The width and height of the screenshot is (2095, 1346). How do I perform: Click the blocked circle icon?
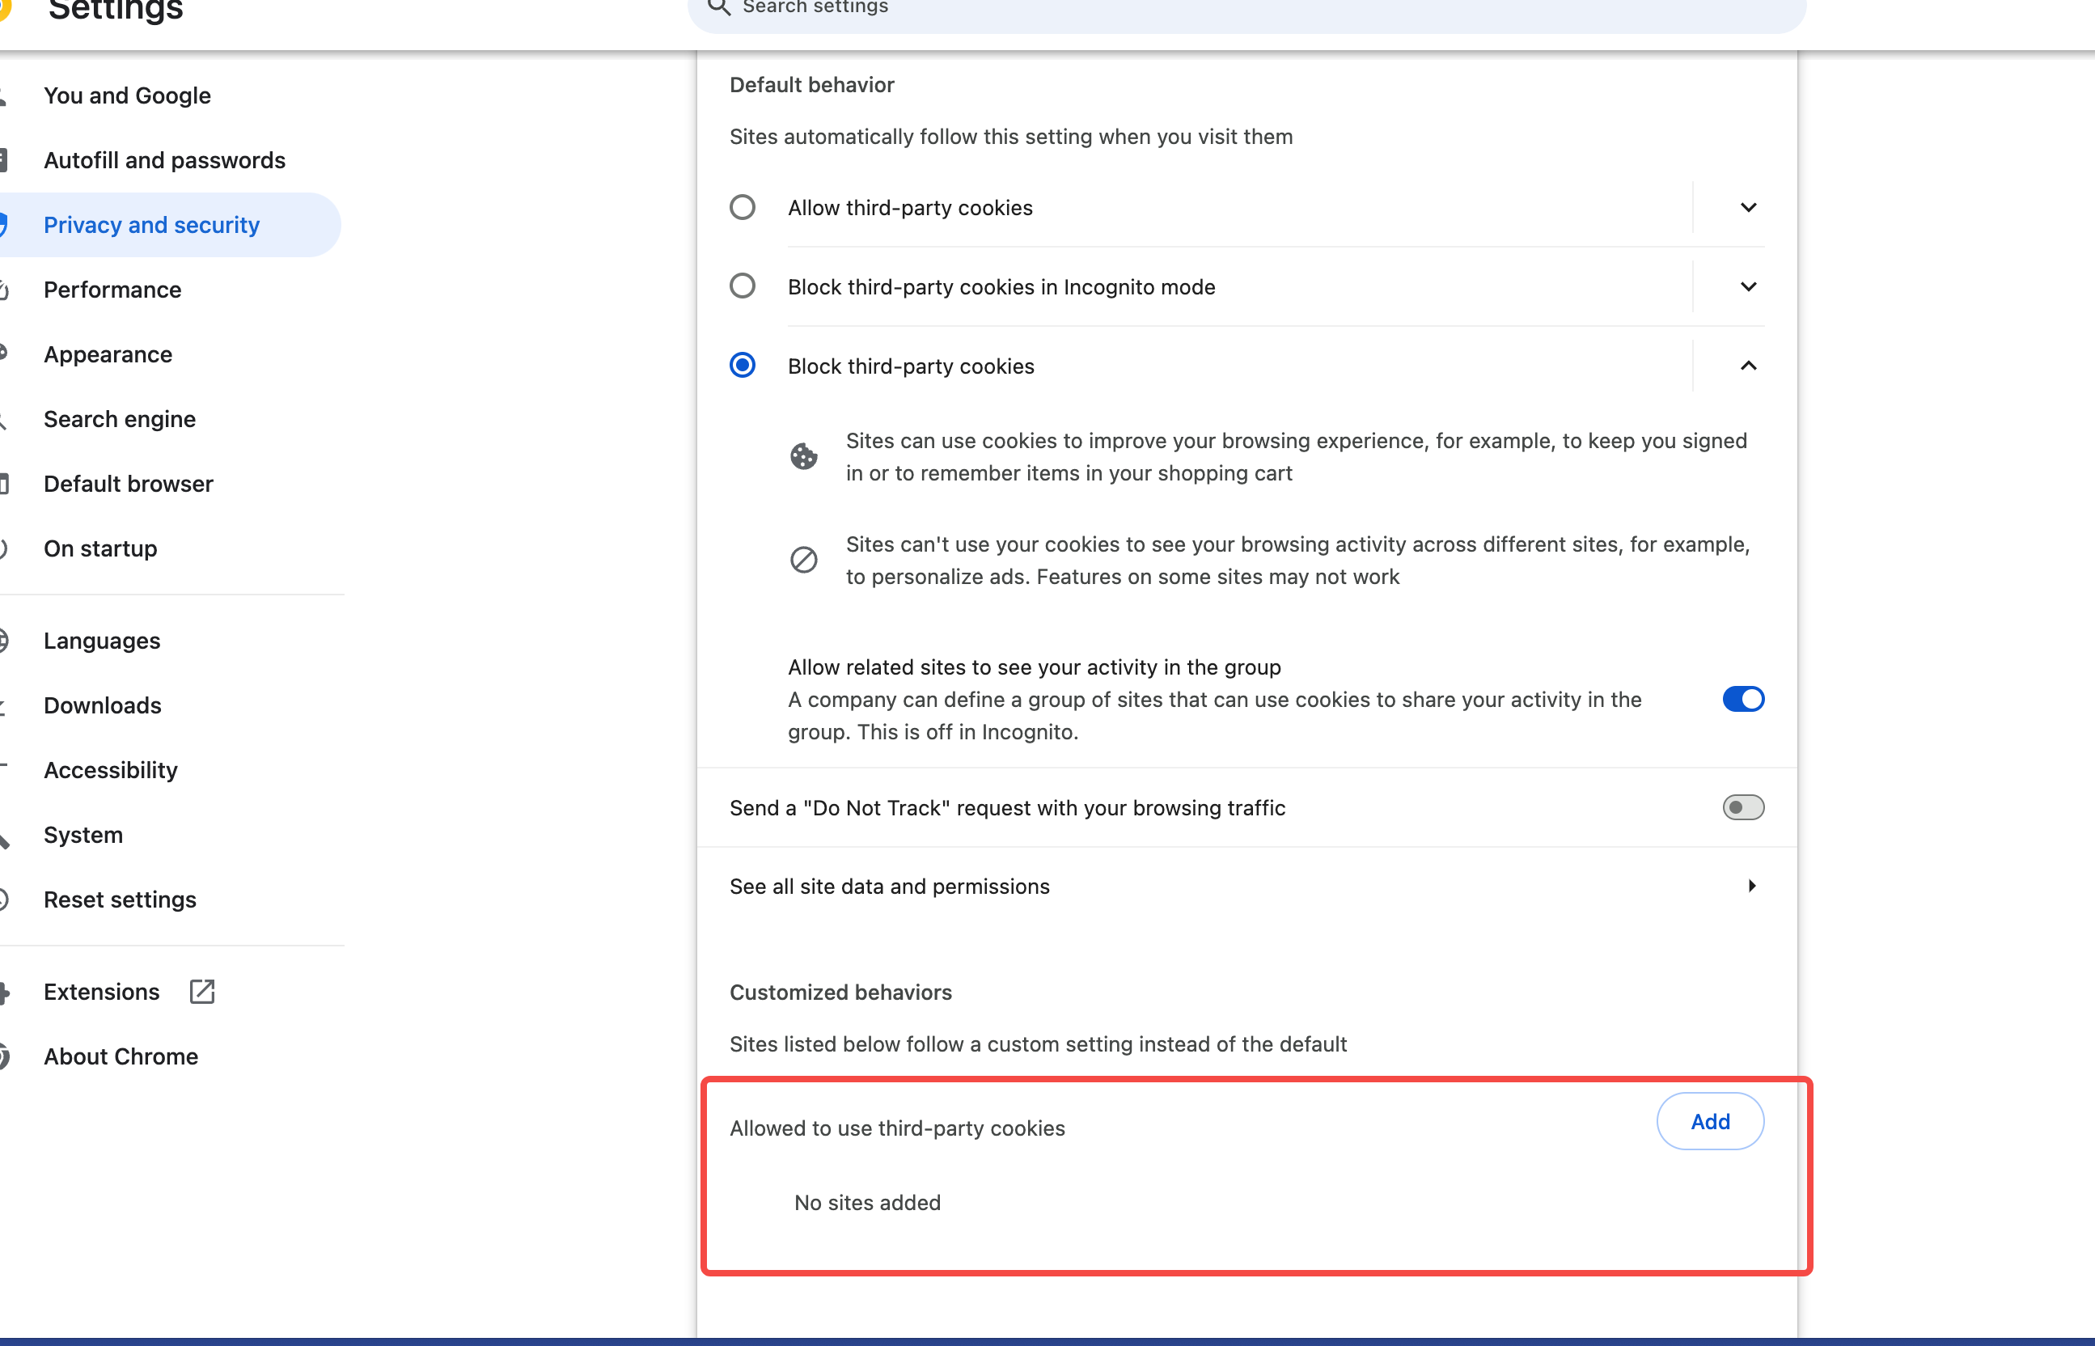(803, 560)
